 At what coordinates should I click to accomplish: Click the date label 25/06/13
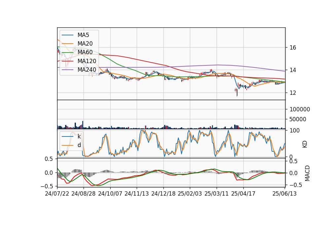click(284, 194)
